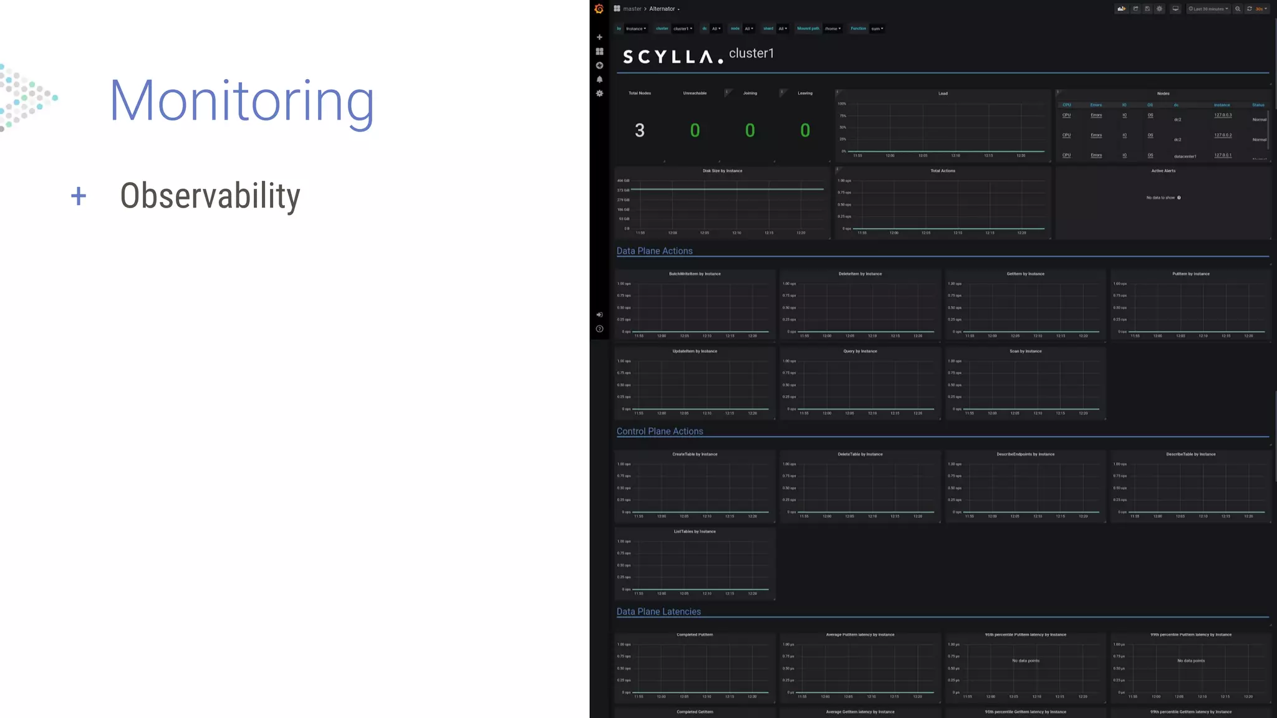Open the Load panel title menu

click(943, 93)
